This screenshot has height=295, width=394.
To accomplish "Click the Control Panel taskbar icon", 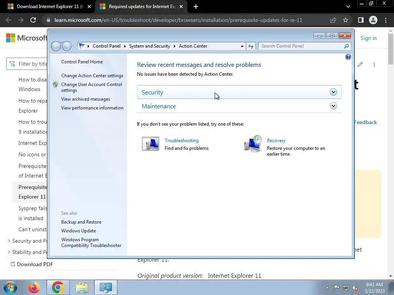I will pos(106,287).
